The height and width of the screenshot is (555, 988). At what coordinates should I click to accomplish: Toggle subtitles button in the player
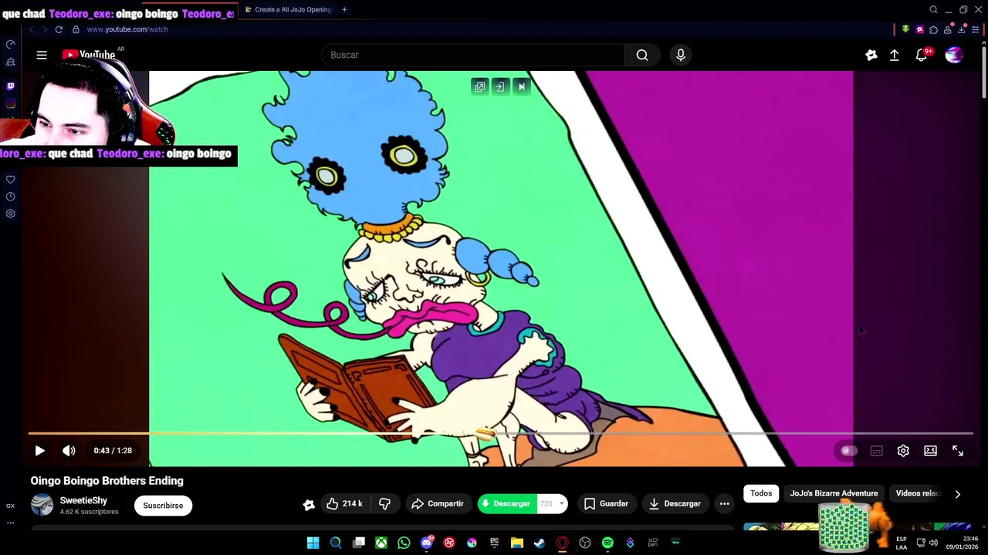click(876, 451)
